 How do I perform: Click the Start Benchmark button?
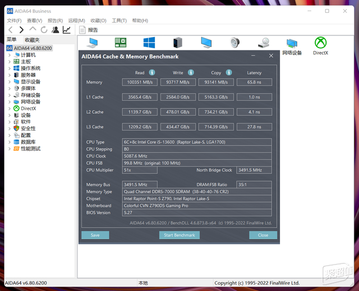tap(179, 235)
